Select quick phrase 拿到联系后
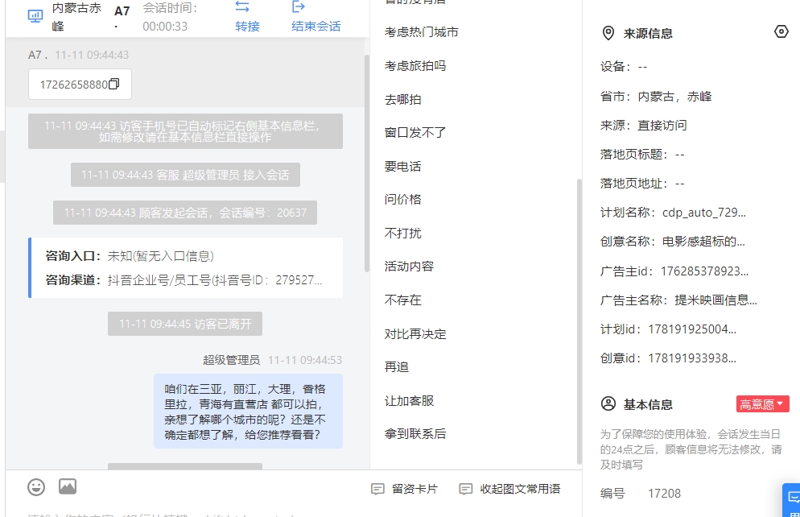This screenshot has width=800, height=517. click(415, 434)
